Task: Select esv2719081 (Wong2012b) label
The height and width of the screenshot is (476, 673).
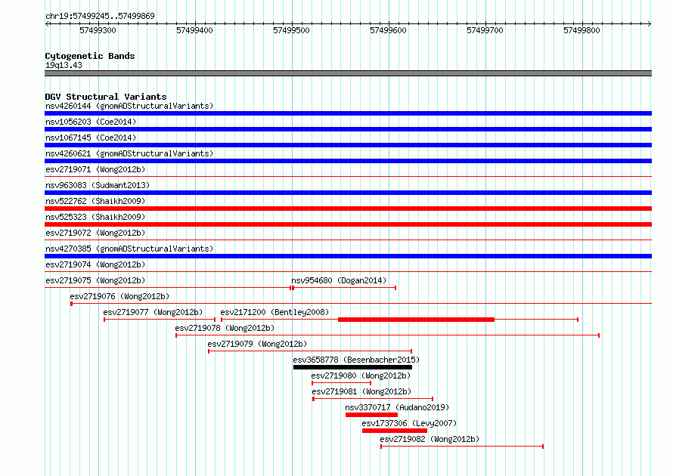Action: coord(361,391)
